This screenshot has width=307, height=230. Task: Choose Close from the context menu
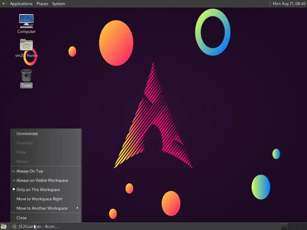(x=46, y=218)
